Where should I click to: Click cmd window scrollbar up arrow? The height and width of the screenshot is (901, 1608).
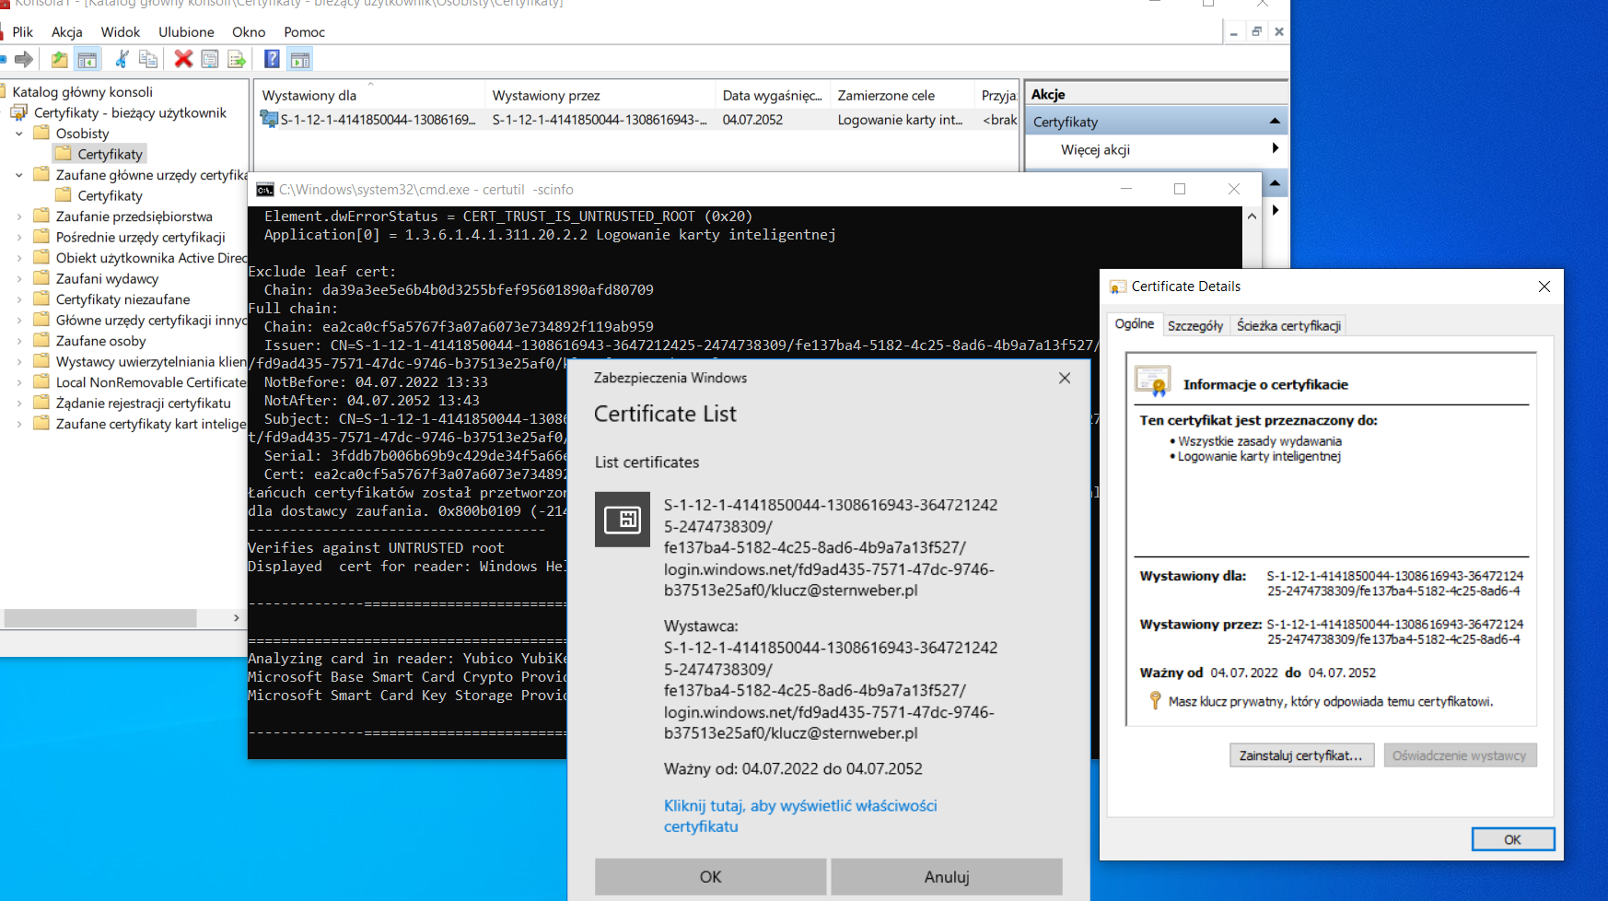pos(1252,216)
